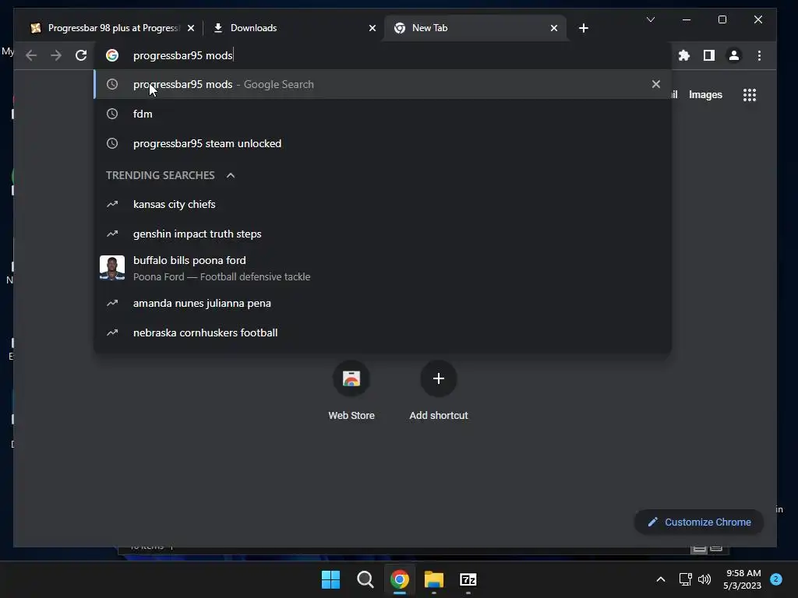Open the taskbar Search icon

pyautogui.click(x=365, y=579)
